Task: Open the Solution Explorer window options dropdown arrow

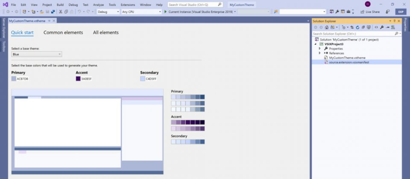Action: 390,21
